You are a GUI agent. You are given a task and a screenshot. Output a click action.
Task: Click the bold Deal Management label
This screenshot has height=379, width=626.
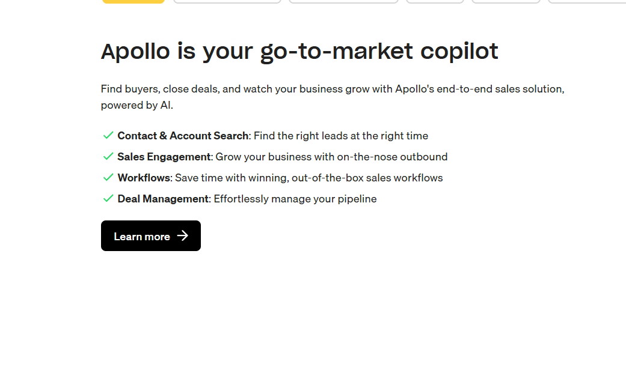tap(163, 199)
